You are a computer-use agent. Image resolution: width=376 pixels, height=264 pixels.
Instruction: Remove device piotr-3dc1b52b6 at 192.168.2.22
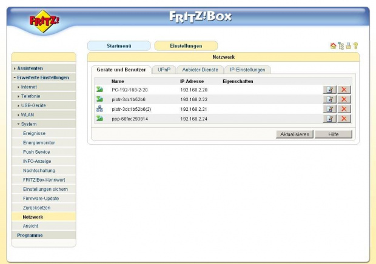point(344,99)
